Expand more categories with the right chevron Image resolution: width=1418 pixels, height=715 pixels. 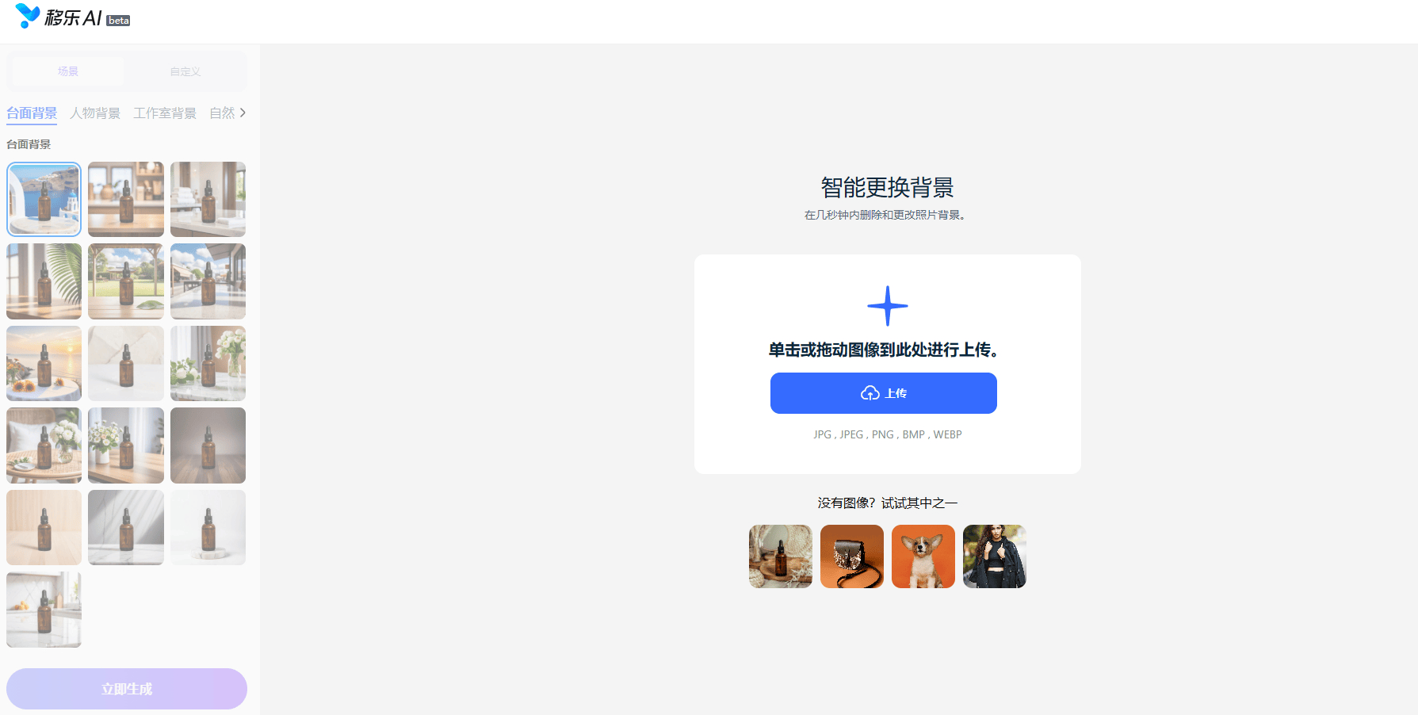243,113
